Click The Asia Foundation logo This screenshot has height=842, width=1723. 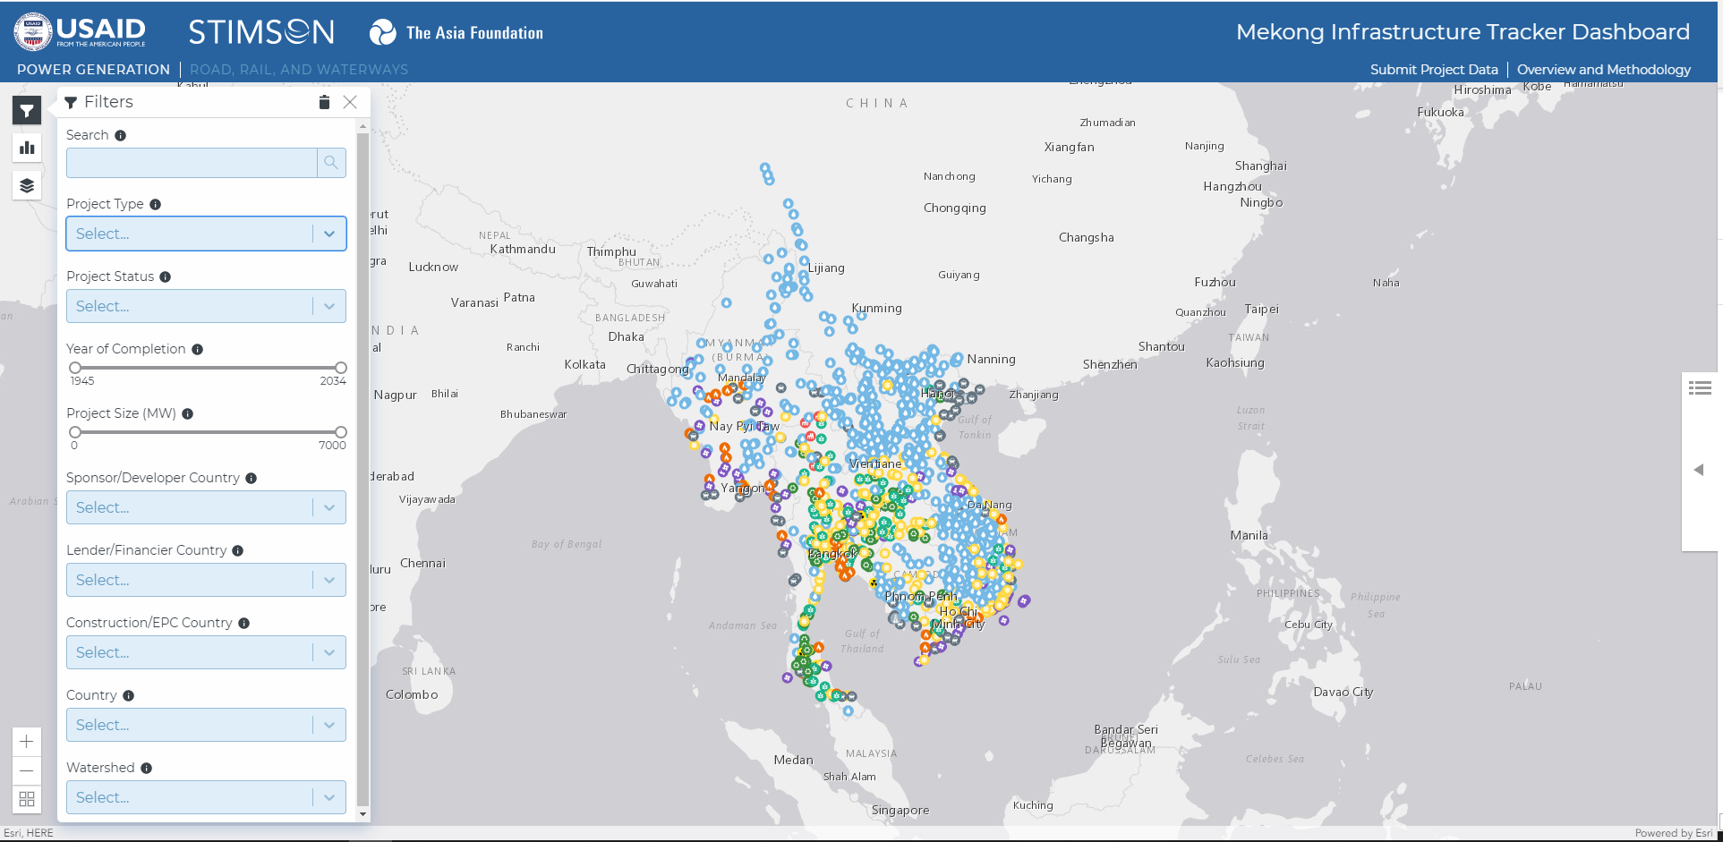pyautogui.click(x=456, y=33)
